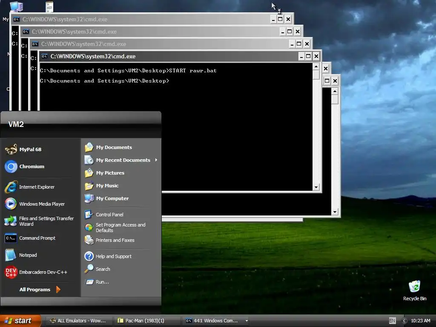Expand All Programs arrow
Screen dimensions: 436x327
[x=58, y=290]
